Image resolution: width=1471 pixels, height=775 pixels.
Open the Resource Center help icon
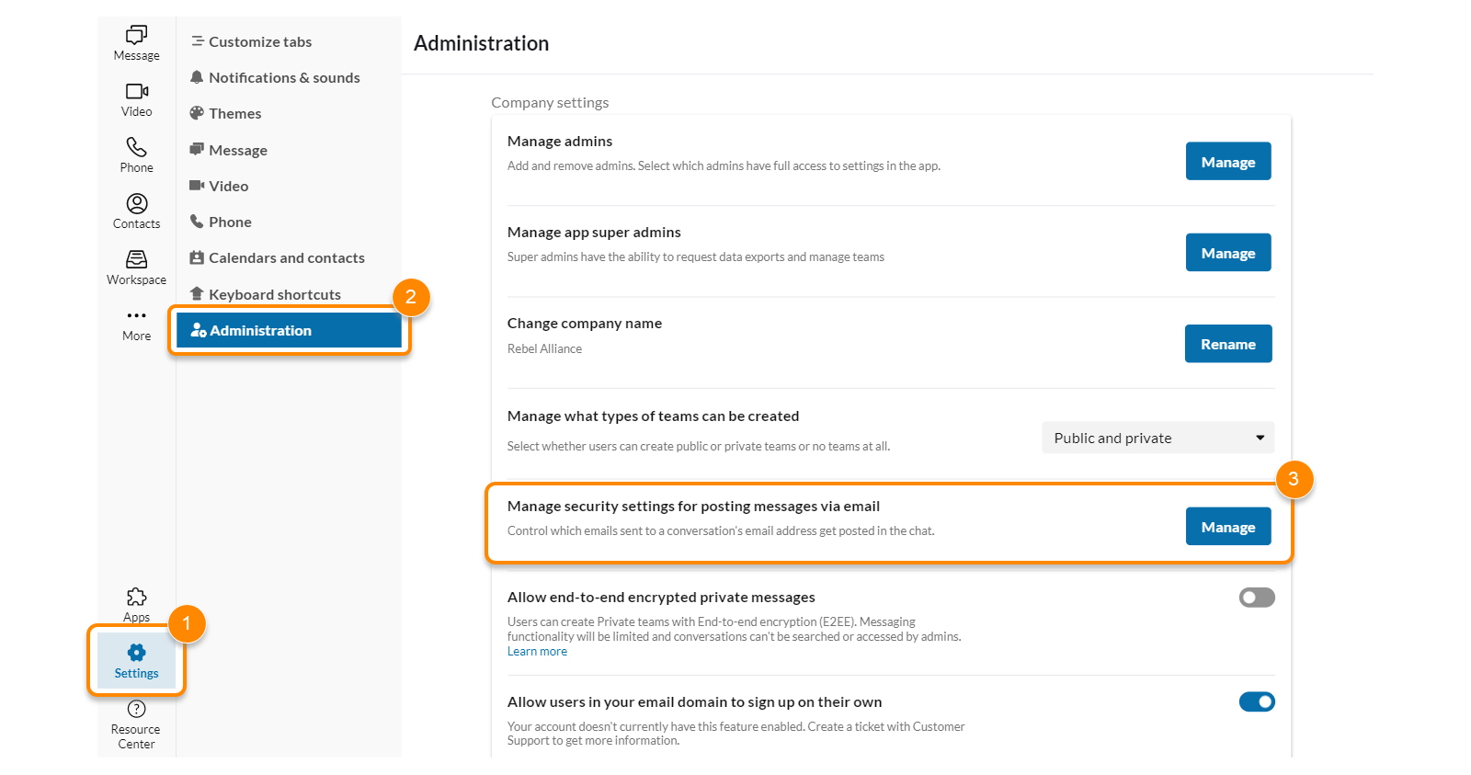click(x=136, y=709)
